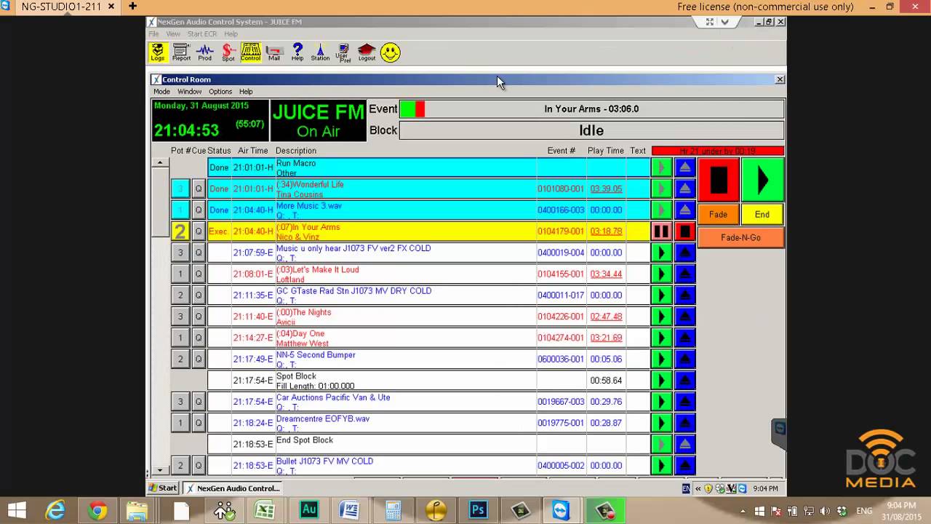The height and width of the screenshot is (524, 931).
Task: Click the yellow smiley face icon
Action: [x=391, y=52]
